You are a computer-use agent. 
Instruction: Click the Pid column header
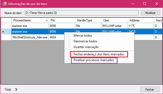pos(62,20)
